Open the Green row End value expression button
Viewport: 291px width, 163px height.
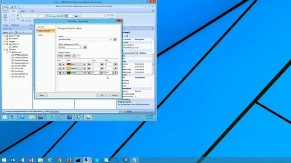pyautogui.click(x=115, y=72)
